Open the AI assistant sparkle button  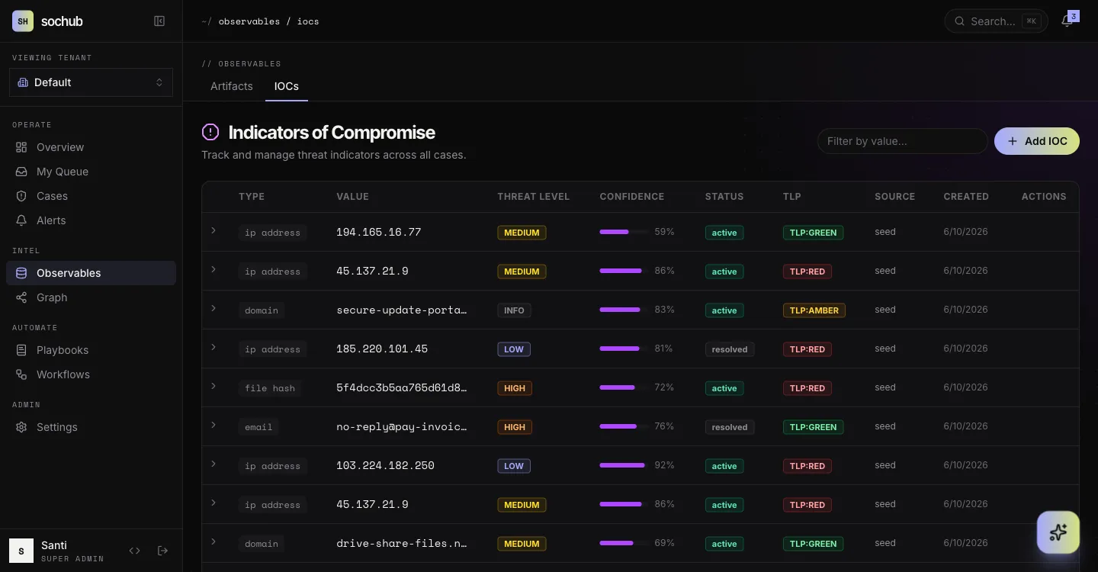(x=1058, y=532)
